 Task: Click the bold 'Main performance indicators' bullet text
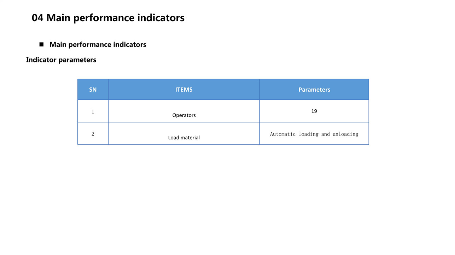98,44
